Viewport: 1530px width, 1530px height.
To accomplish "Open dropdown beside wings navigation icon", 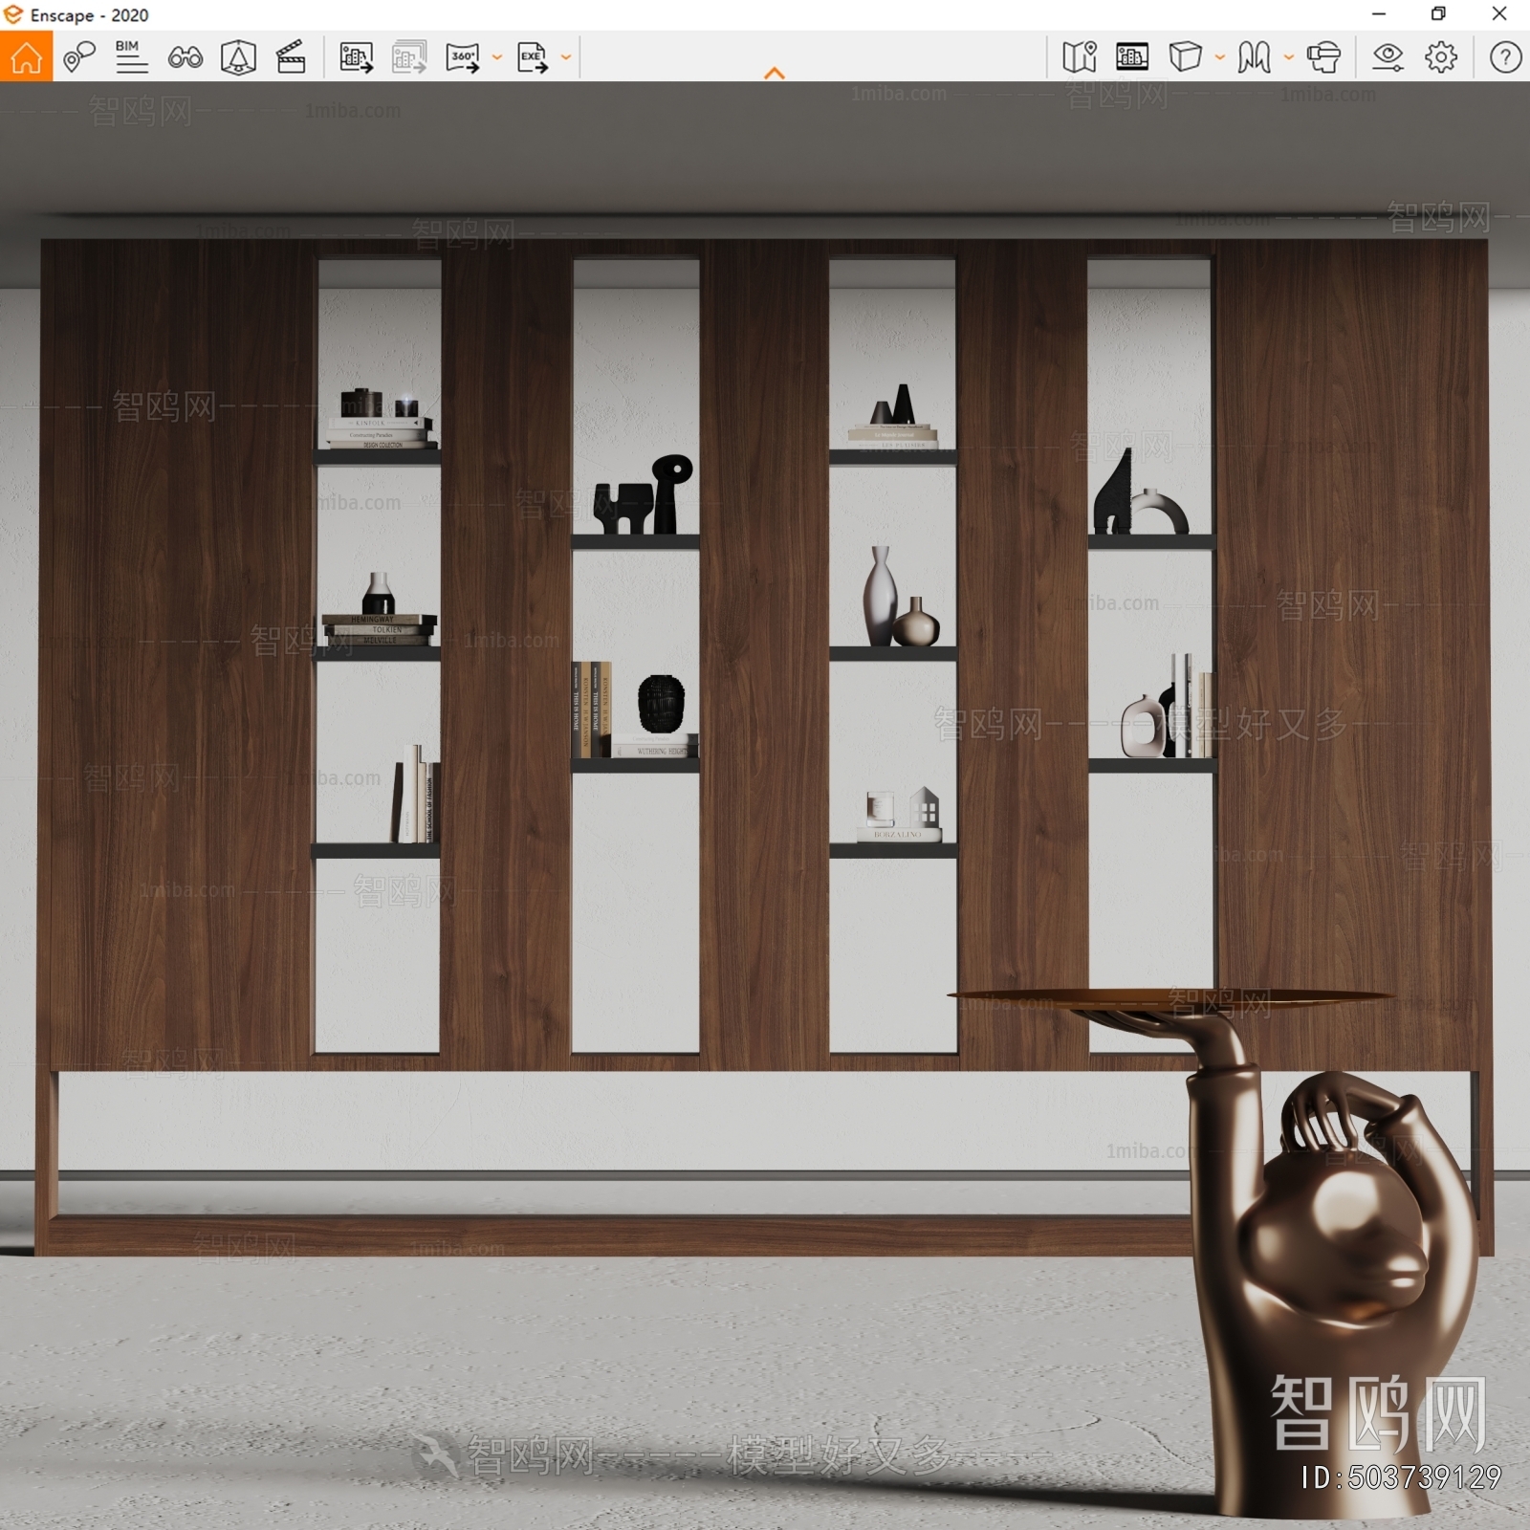I will pos(1289,57).
